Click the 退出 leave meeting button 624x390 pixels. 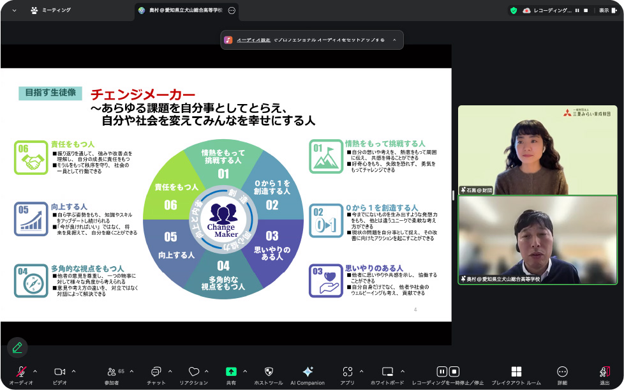604,371
